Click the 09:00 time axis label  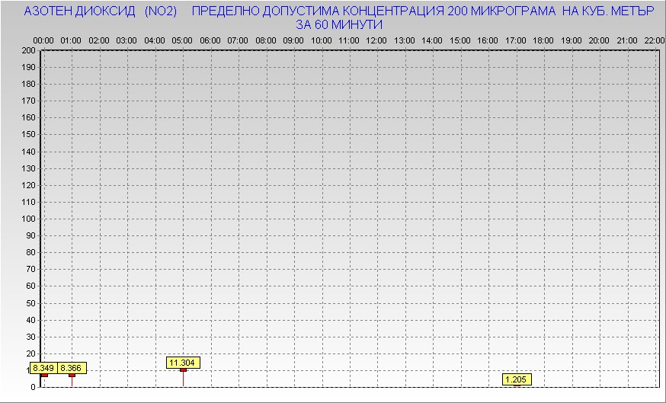293,40
